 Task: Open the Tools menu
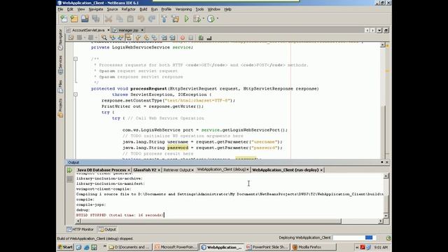199,9
